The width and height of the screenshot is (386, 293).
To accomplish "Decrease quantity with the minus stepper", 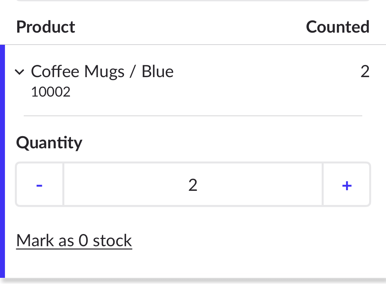I will click(x=39, y=185).
